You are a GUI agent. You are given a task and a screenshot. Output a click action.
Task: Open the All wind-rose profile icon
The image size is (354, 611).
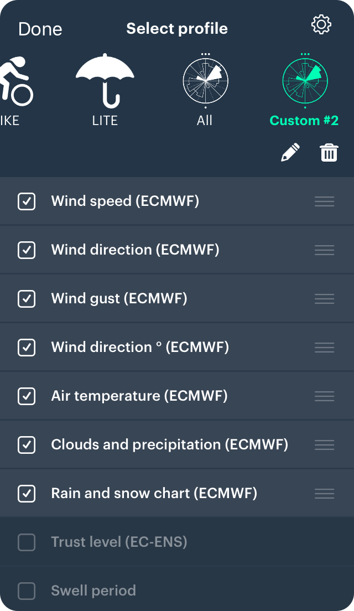(x=205, y=80)
